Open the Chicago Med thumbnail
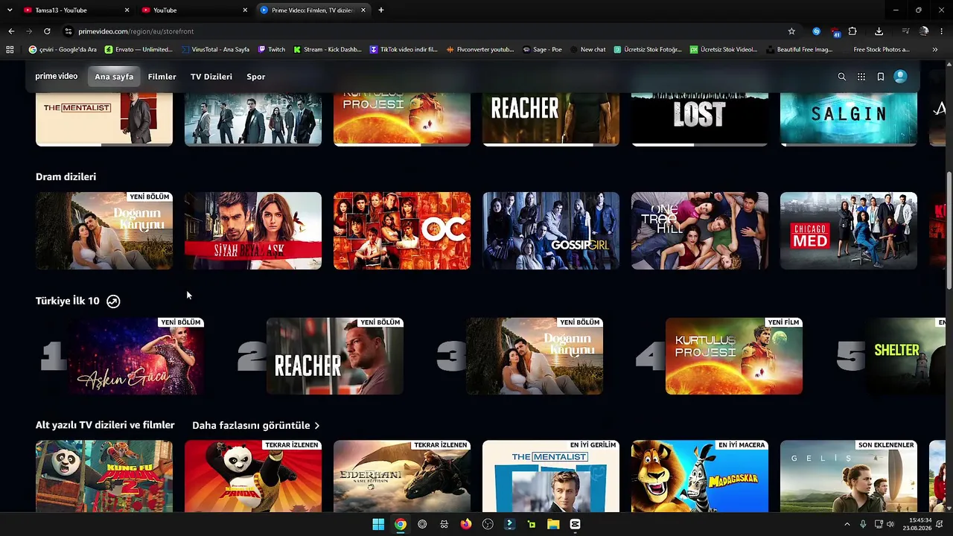 click(849, 231)
